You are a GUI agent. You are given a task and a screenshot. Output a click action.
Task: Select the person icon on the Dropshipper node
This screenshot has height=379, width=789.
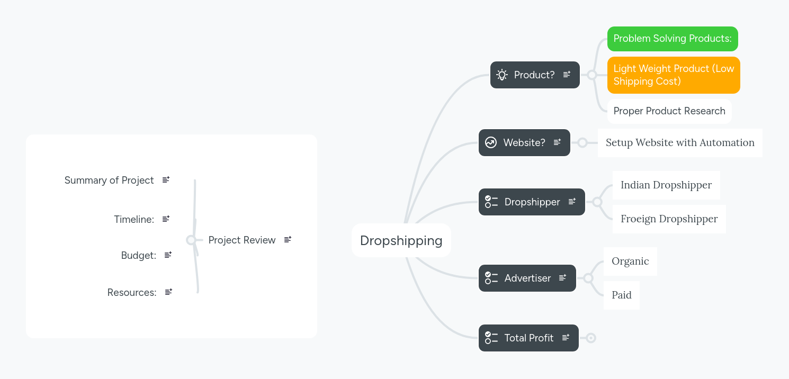(x=491, y=202)
